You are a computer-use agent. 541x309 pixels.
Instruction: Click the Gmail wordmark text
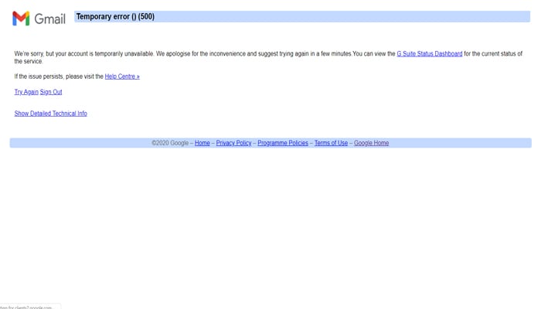pyautogui.click(x=50, y=19)
